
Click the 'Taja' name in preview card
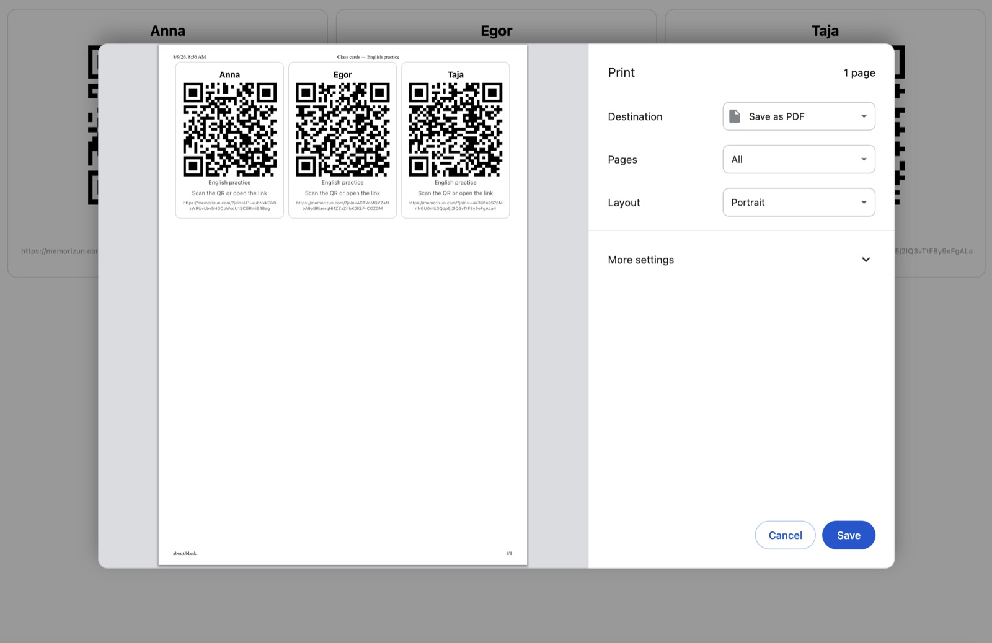point(455,75)
